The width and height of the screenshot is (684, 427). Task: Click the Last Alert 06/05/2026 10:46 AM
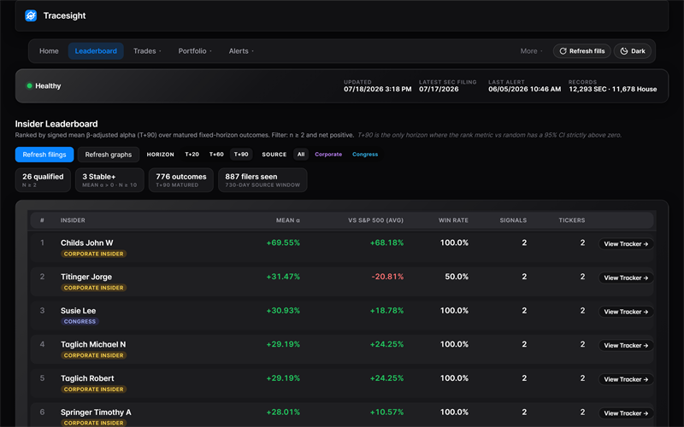(524, 89)
